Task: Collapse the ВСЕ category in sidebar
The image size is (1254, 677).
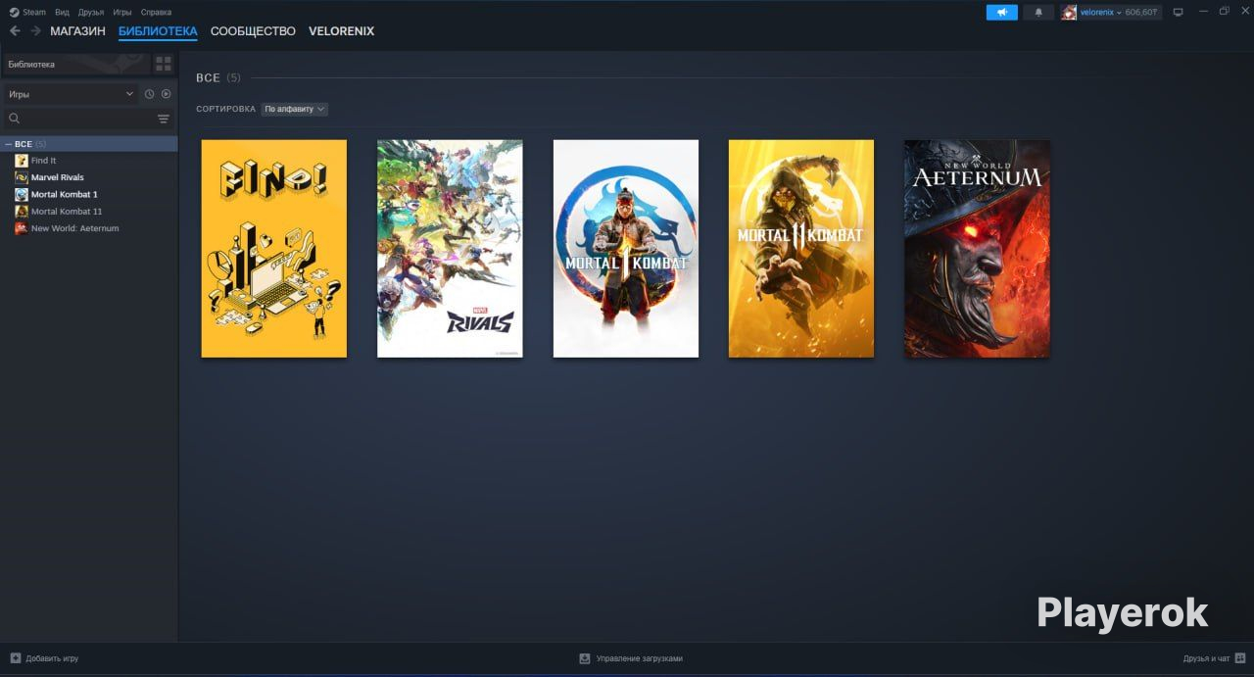Action: (x=9, y=144)
